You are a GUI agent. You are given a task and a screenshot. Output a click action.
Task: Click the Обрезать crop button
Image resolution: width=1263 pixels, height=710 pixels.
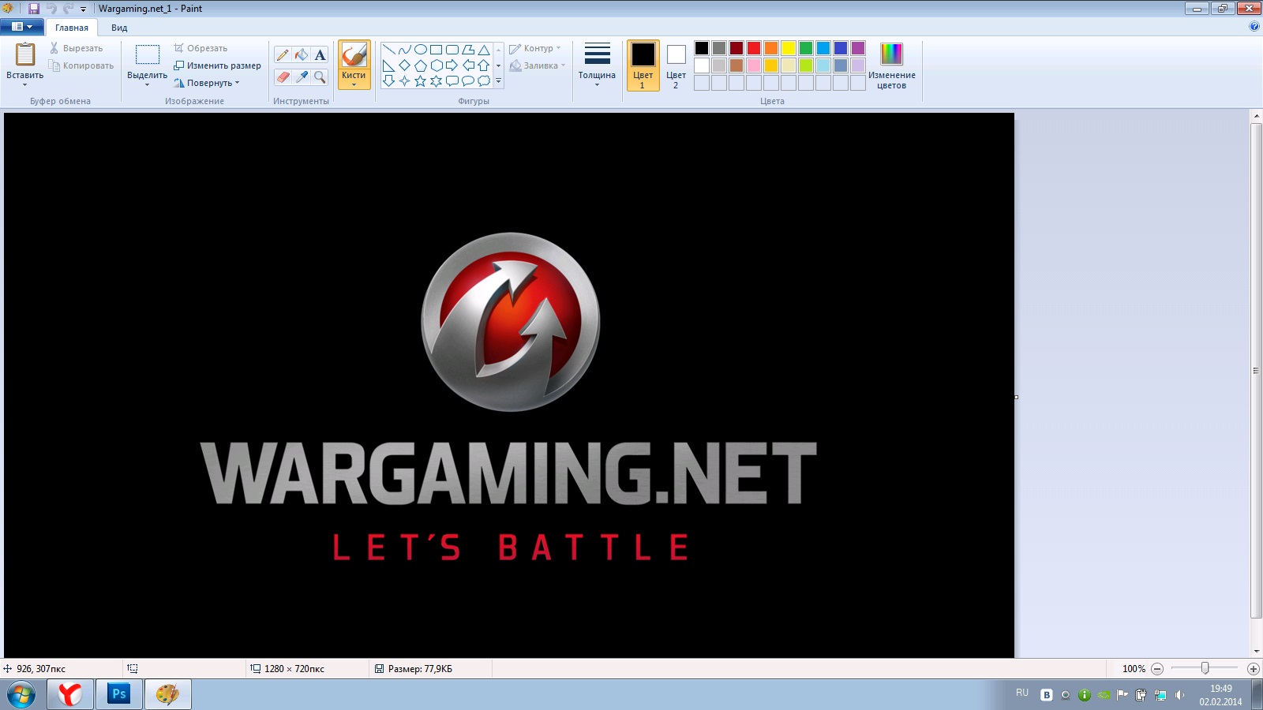201,48
